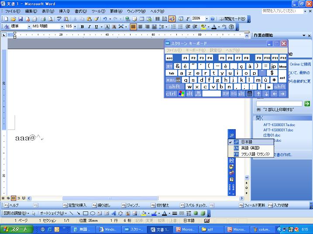Image resolution: width=313 pixels, height=234 pixels.
Task: Click the horizontal scrollbar thumb
Action: pos(110,198)
